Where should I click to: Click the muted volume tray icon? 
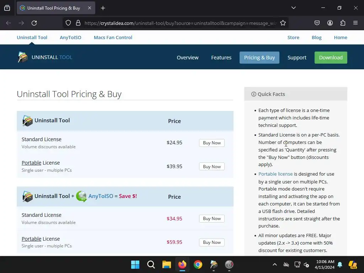[x=306, y=264]
